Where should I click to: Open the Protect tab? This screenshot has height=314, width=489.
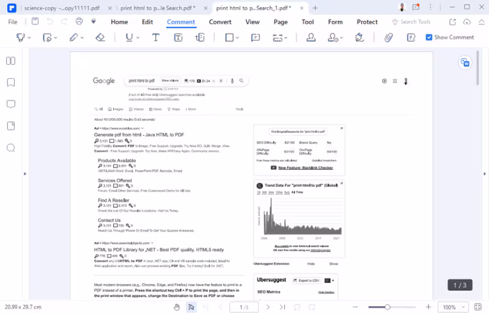(367, 22)
